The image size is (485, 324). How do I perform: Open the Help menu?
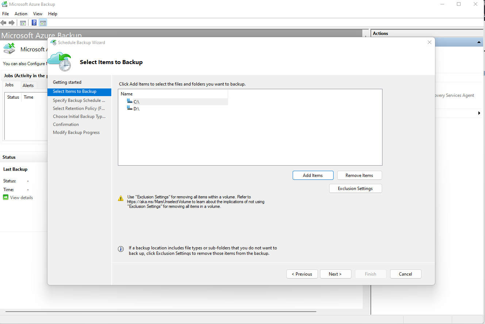tap(53, 14)
